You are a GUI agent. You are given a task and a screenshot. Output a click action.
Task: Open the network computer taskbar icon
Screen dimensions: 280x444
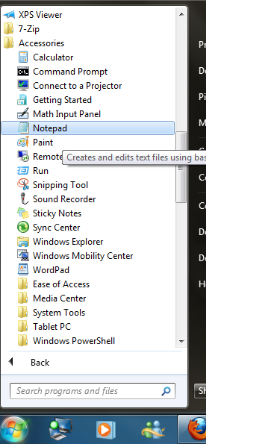[x=60, y=429]
